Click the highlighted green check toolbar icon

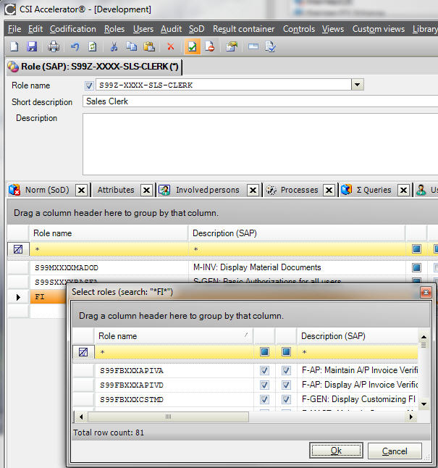193,46
